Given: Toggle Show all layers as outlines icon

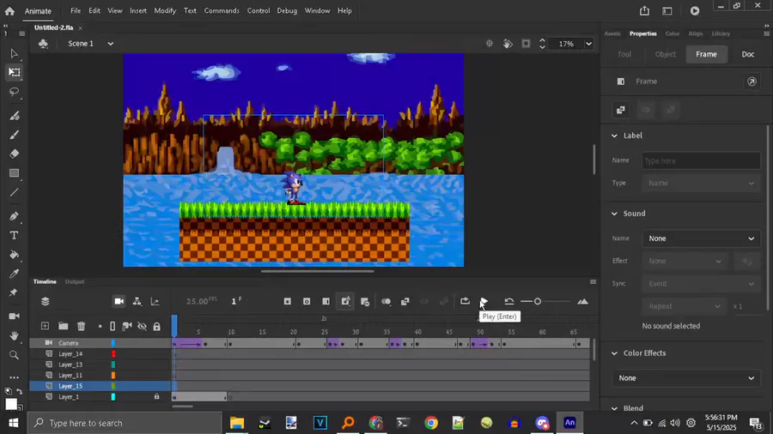Looking at the screenshot, I should pos(113,326).
